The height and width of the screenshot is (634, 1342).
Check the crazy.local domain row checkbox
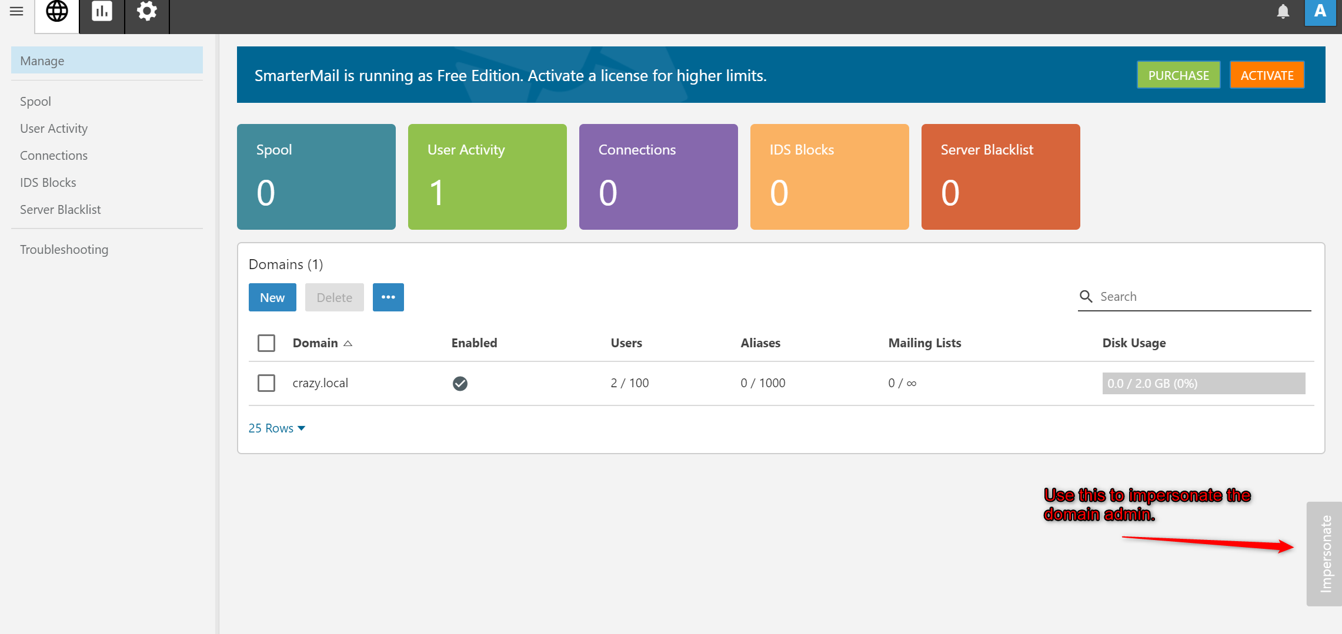tap(266, 383)
